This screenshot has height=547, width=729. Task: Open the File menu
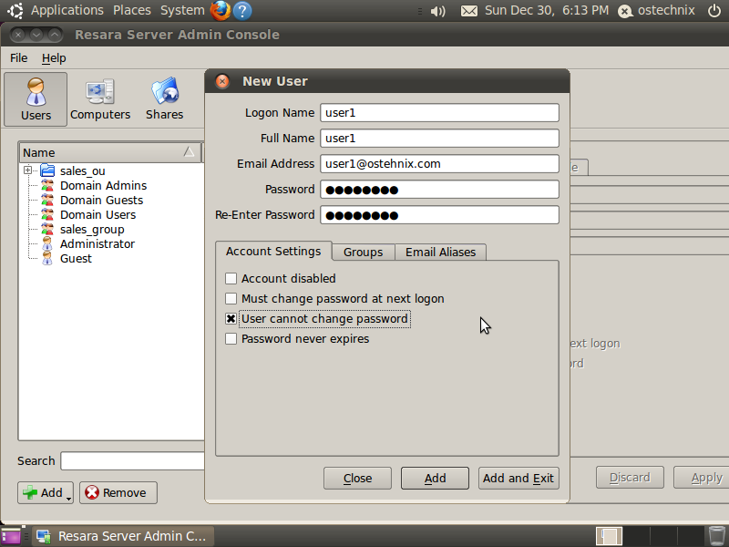click(18, 58)
